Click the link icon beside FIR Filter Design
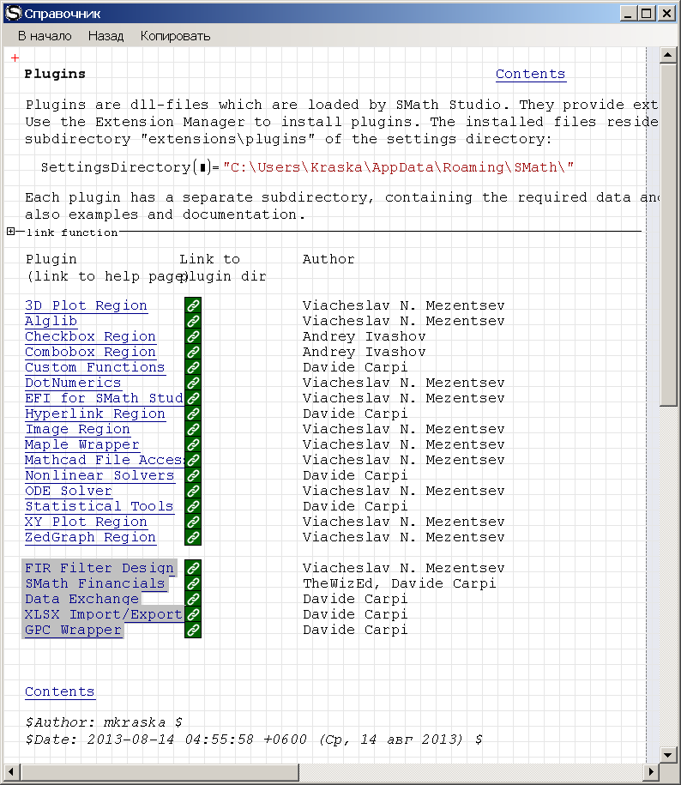681x785 pixels. (193, 568)
